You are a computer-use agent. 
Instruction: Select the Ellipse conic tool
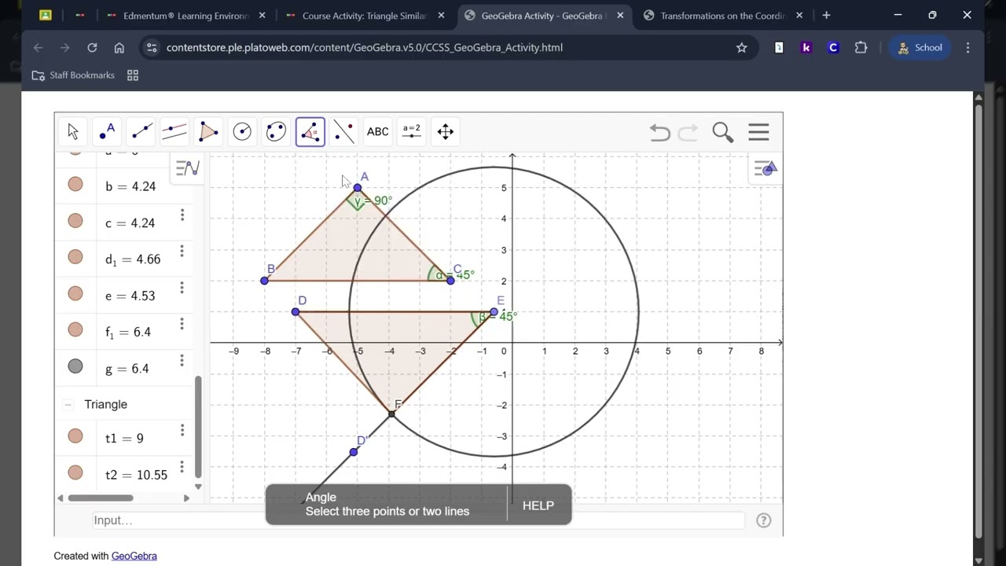[276, 132]
